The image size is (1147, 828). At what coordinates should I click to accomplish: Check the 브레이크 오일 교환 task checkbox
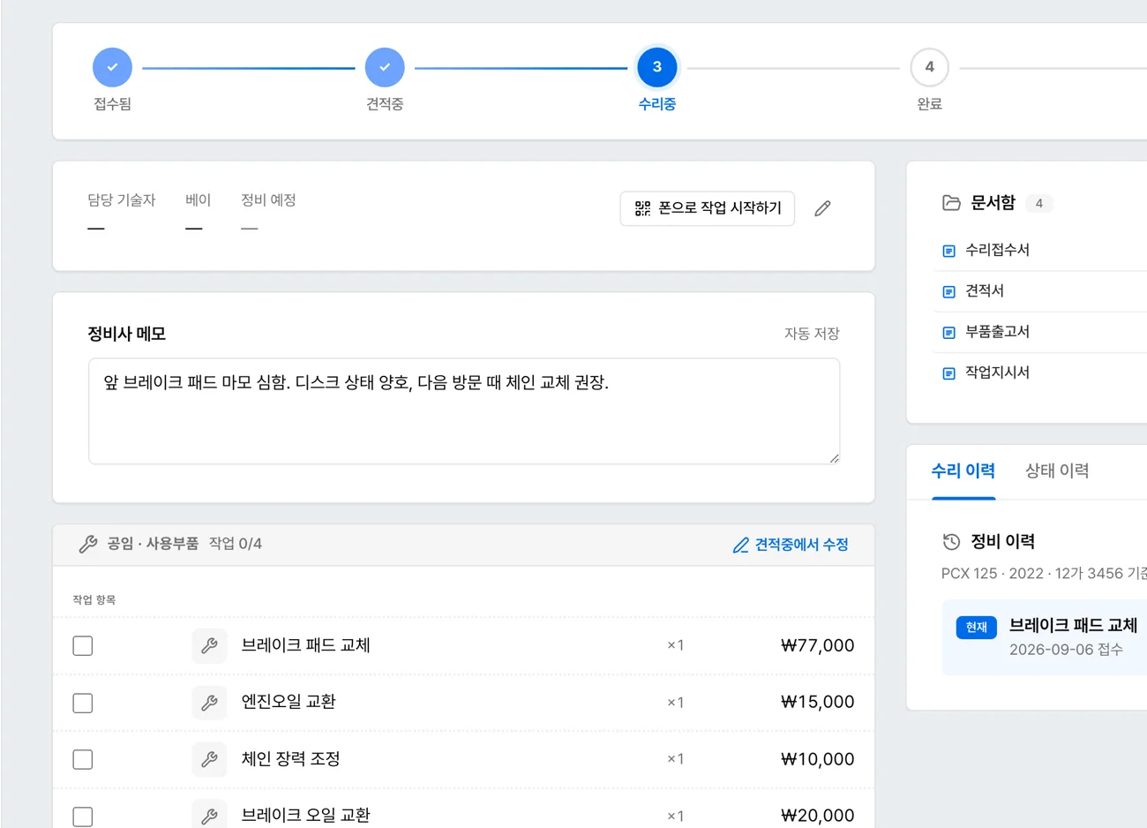83,817
